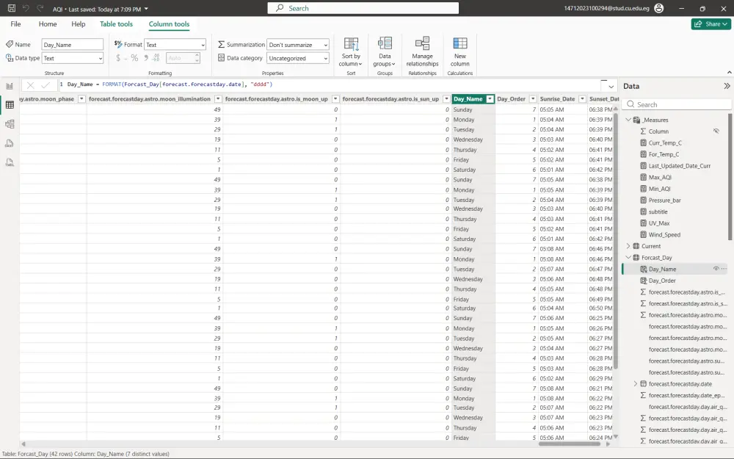
Task: Click the Manage relationships icon
Action: pos(422,43)
